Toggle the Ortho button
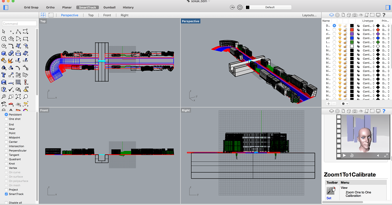 pyautogui.click(x=50, y=7)
